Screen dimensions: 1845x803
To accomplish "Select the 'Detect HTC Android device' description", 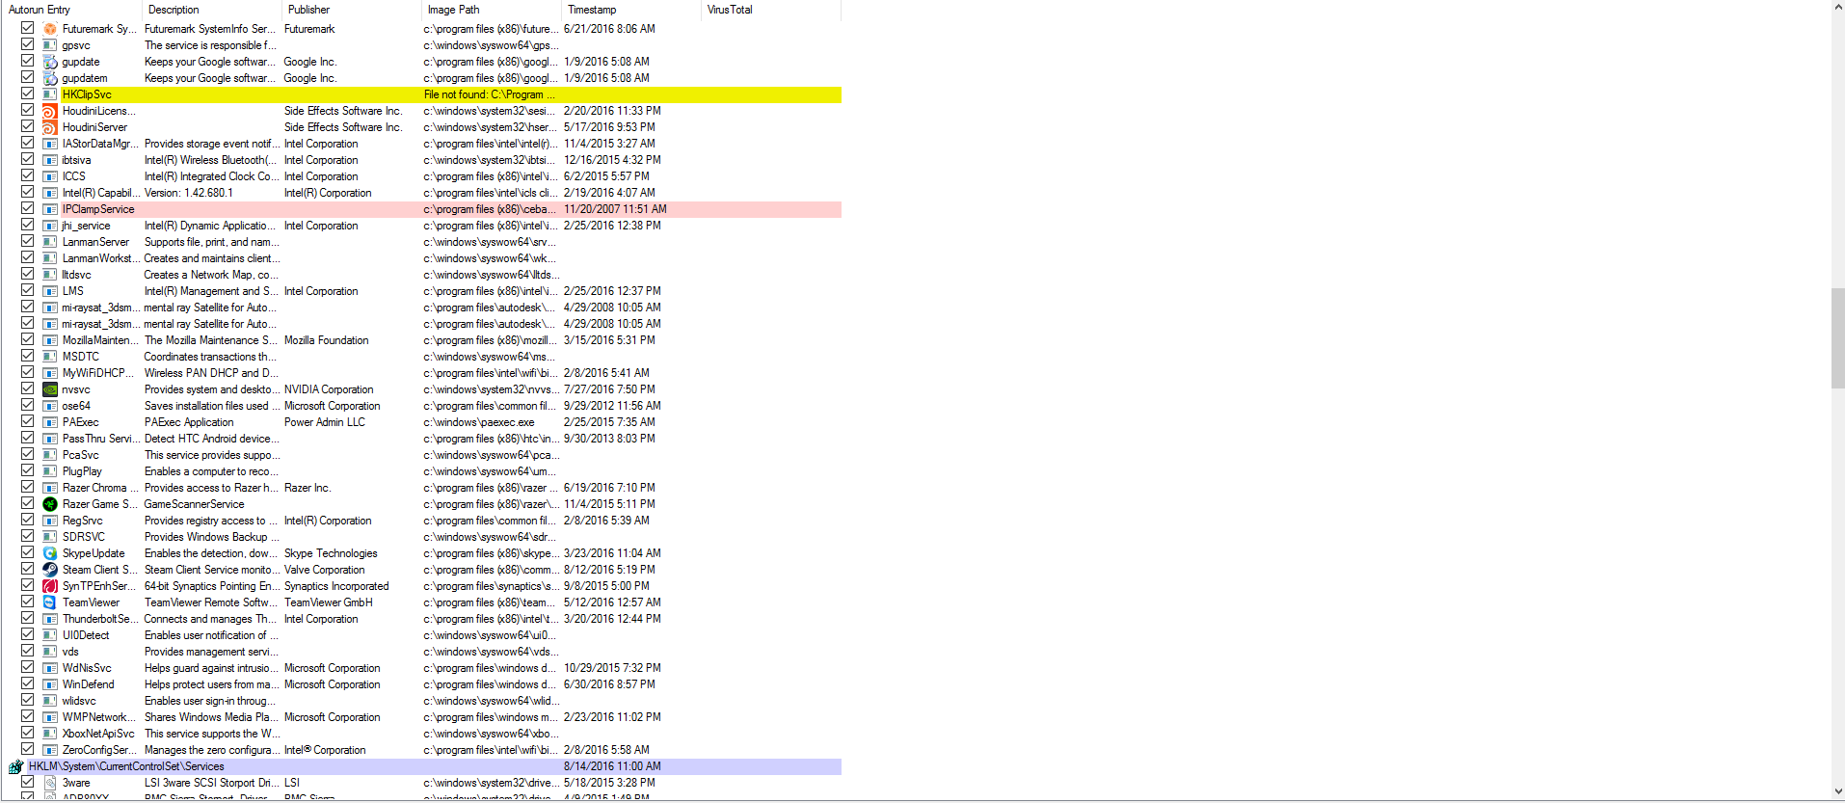I will click(211, 439).
